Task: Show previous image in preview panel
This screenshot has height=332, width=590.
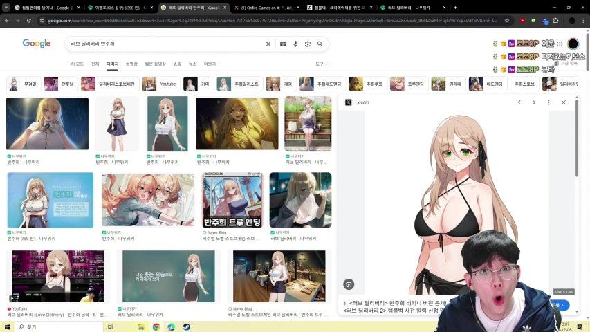Action: (x=519, y=102)
